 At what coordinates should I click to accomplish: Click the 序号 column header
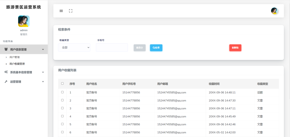click(x=72, y=84)
